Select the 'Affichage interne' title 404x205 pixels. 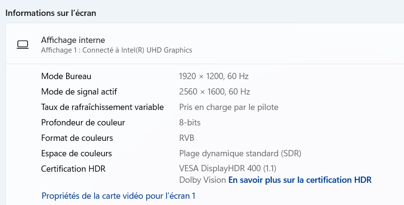coord(73,40)
